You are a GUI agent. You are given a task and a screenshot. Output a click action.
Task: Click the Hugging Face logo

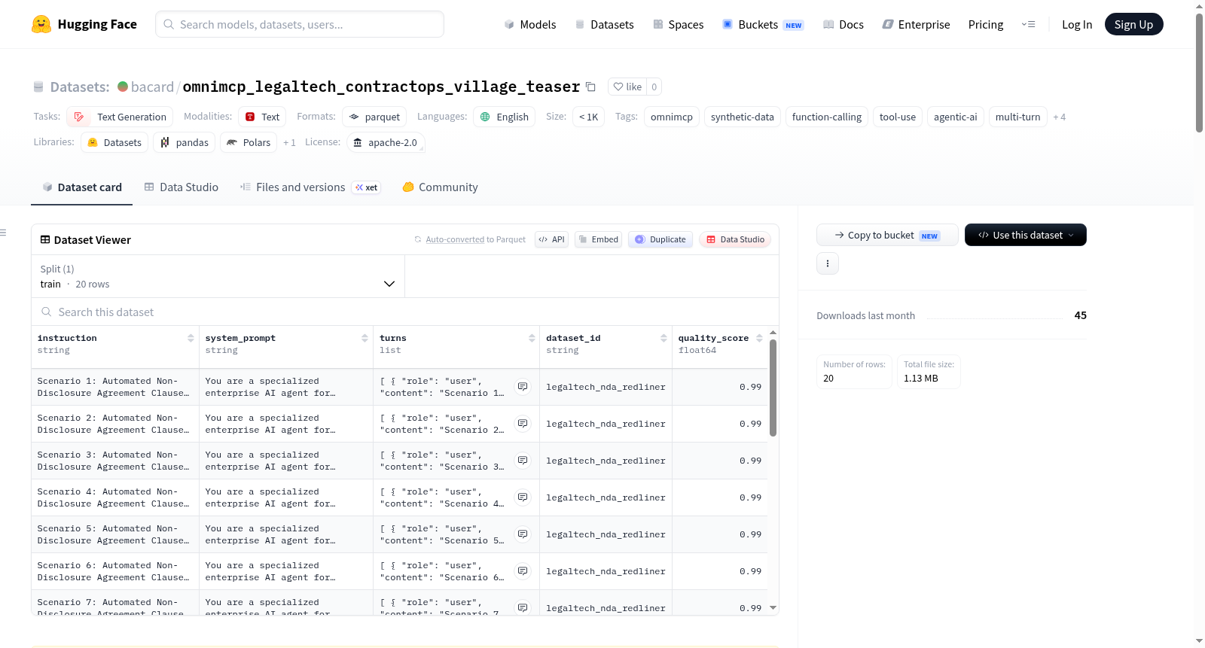84,24
